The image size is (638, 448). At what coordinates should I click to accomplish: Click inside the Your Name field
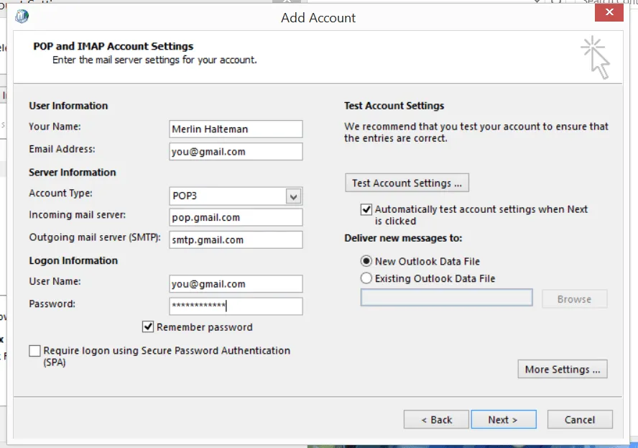[x=235, y=129]
